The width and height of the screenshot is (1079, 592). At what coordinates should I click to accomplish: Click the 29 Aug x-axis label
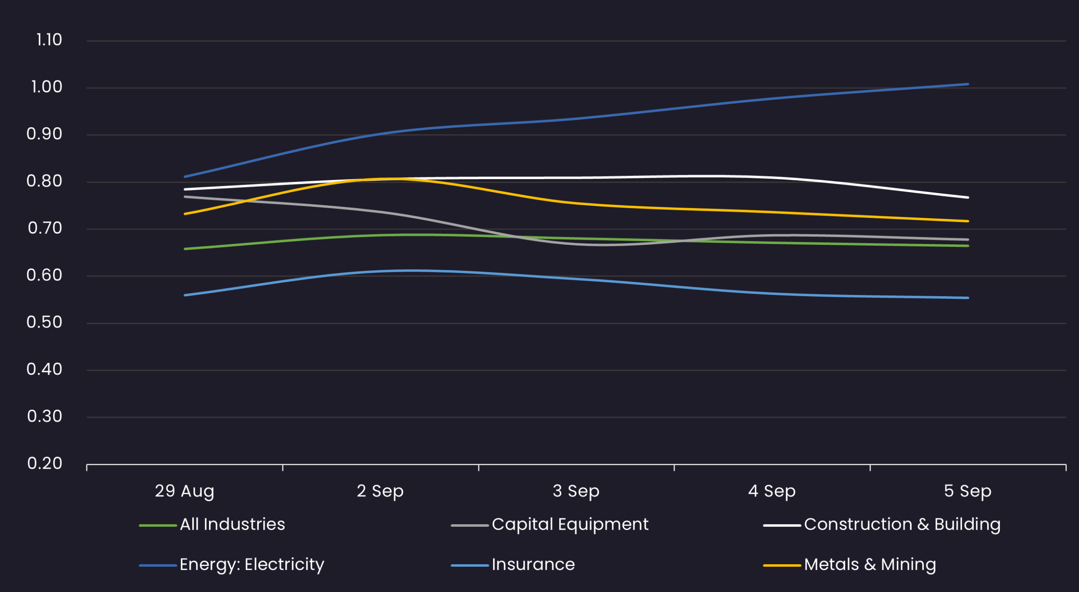click(x=185, y=491)
